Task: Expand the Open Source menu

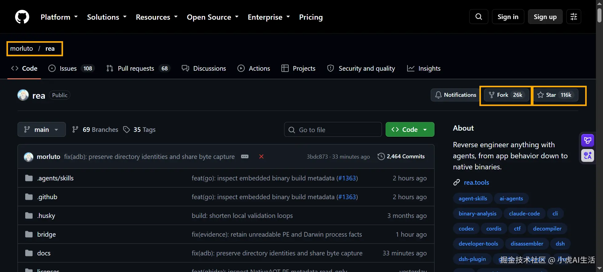Action: (213, 17)
